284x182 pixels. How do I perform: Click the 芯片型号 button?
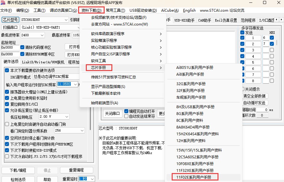[10, 20]
